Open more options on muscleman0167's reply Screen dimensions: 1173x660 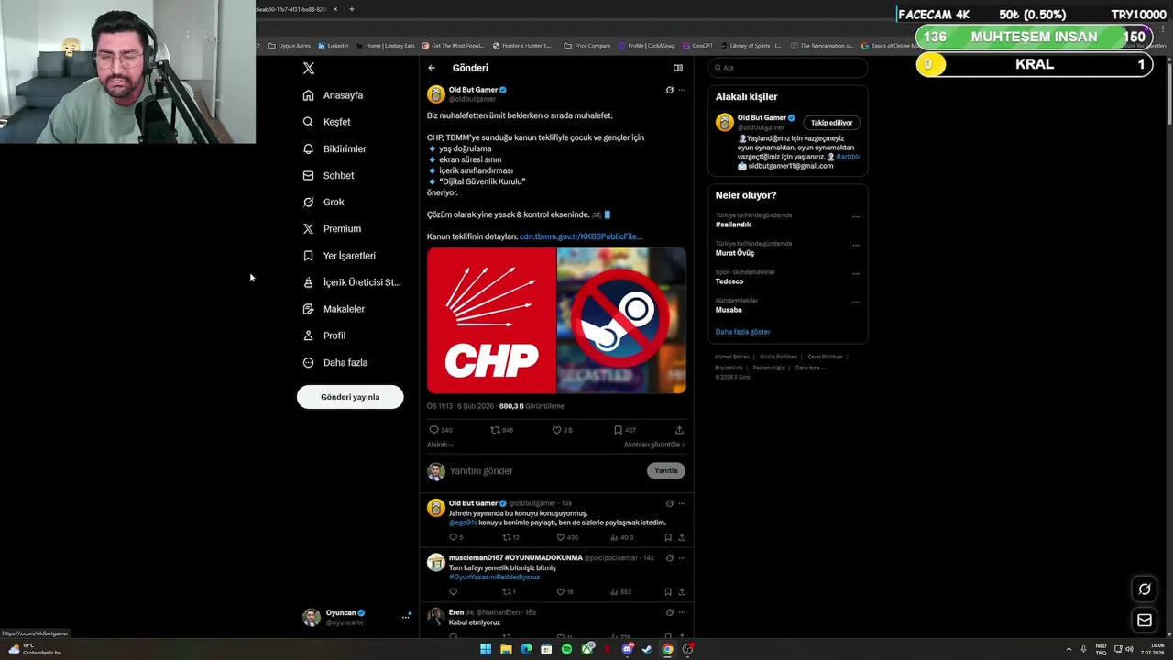pyautogui.click(x=682, y=557)
